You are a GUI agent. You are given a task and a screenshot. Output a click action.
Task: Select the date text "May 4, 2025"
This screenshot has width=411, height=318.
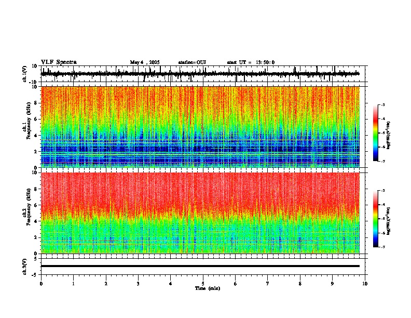click(145, 62)
